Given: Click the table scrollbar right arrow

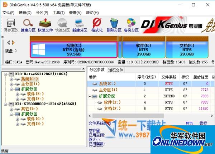Looking at the screenshot, I should click(x=212, y=116).
